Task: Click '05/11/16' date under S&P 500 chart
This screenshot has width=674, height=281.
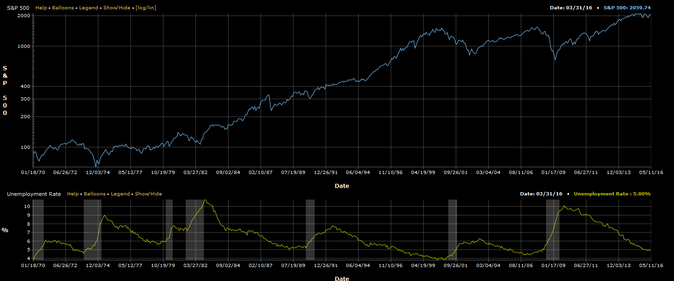Action: pos(651,172)
